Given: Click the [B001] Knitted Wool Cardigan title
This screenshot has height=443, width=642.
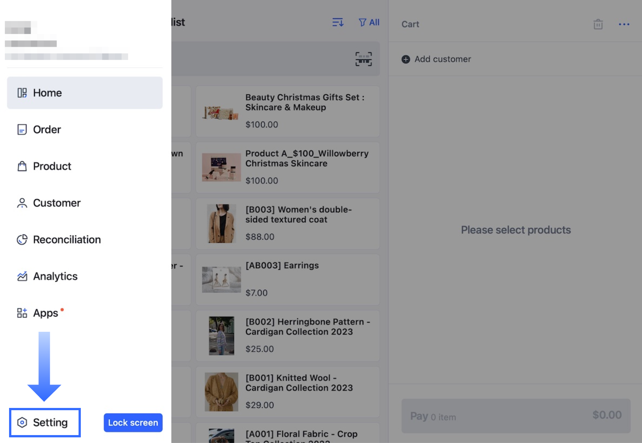Looking at the screenshot, I should (x=299, y=383).
